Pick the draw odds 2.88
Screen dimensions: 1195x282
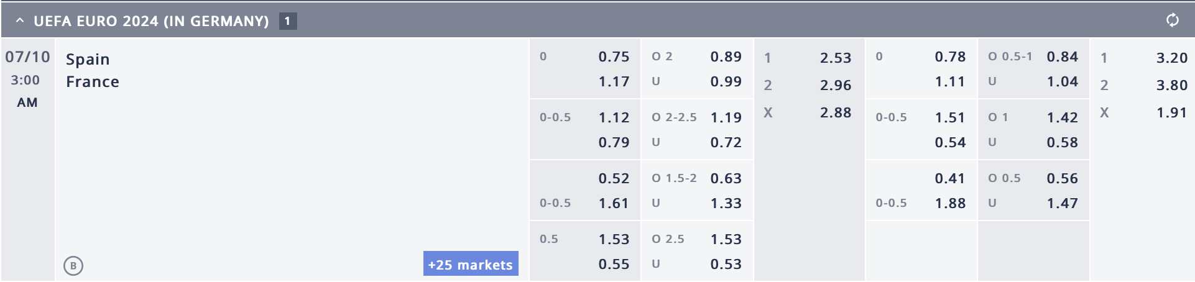[x=835, y=112]
